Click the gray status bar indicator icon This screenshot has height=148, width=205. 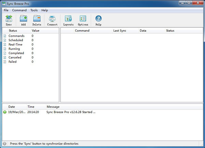click(x=4, y=144)
